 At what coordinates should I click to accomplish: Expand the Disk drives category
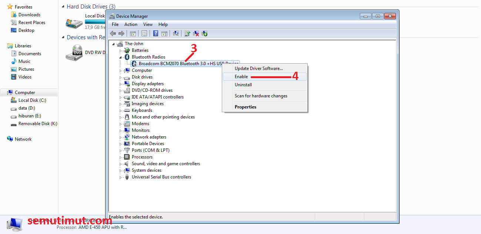(121, 77)
